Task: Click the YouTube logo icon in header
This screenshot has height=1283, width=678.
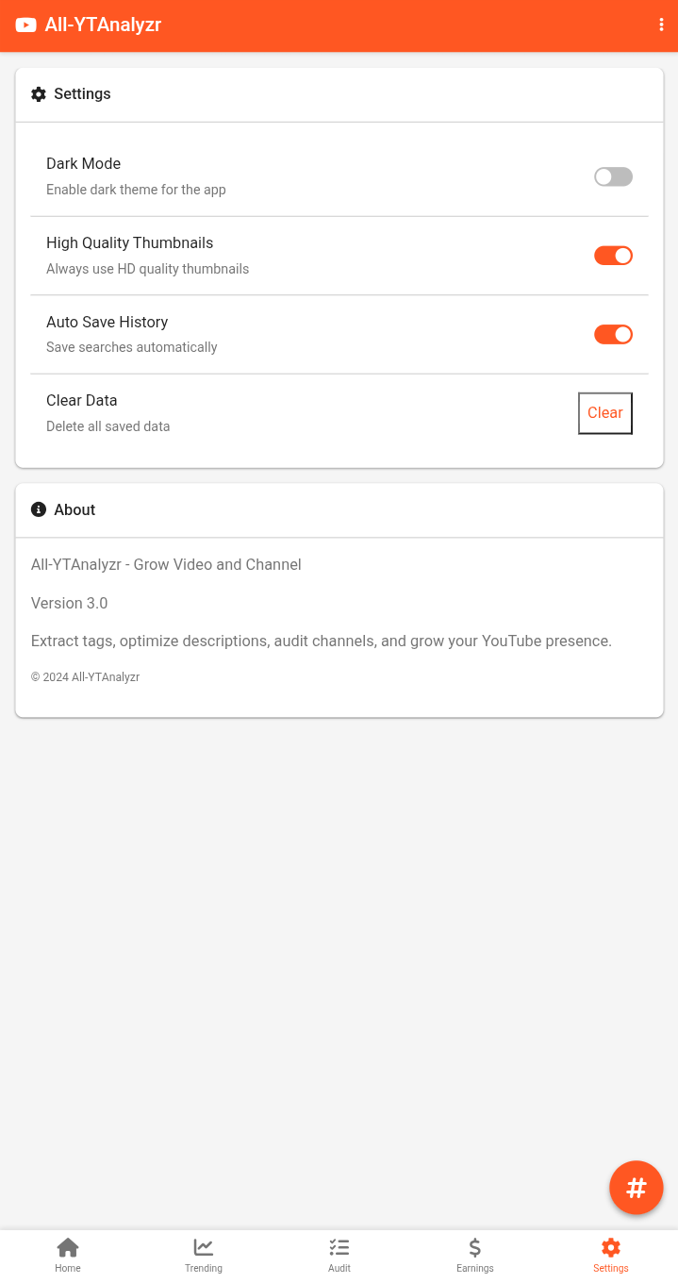Action: tap(25, 25)
